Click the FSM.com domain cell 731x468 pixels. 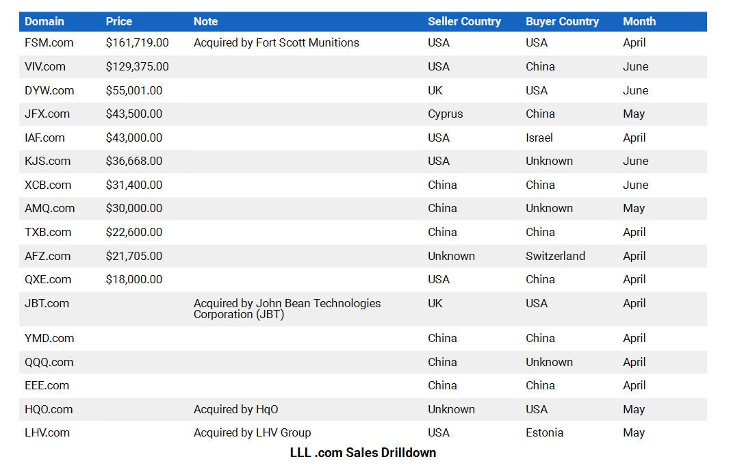pyautogui.click(x=49, y=43)
